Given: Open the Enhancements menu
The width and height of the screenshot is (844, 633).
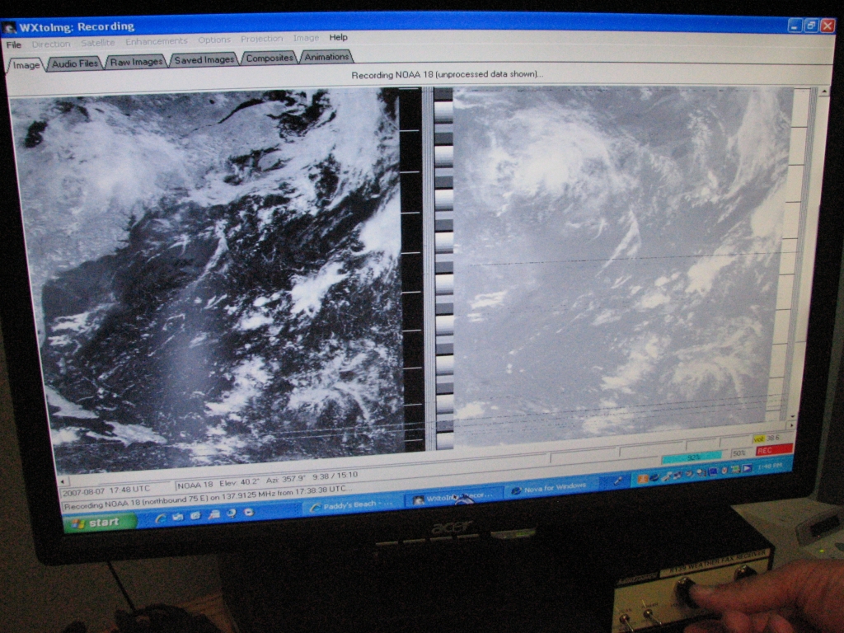Looking at the screenshot, I should click(156, 41).
